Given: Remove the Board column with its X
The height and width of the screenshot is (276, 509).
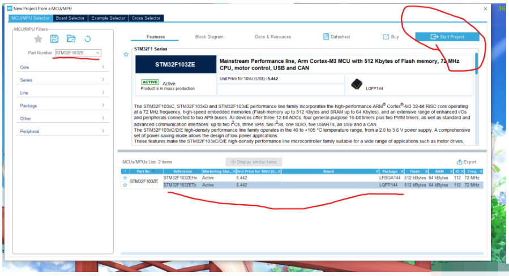Looking at the screenshot, I should click(377, 171).
